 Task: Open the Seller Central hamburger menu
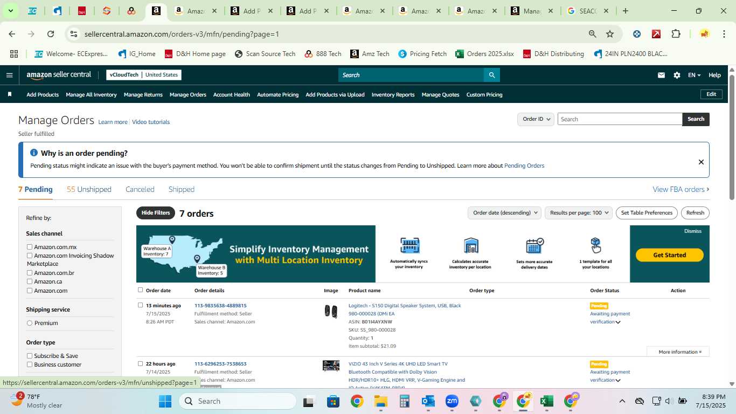point(9,75)
